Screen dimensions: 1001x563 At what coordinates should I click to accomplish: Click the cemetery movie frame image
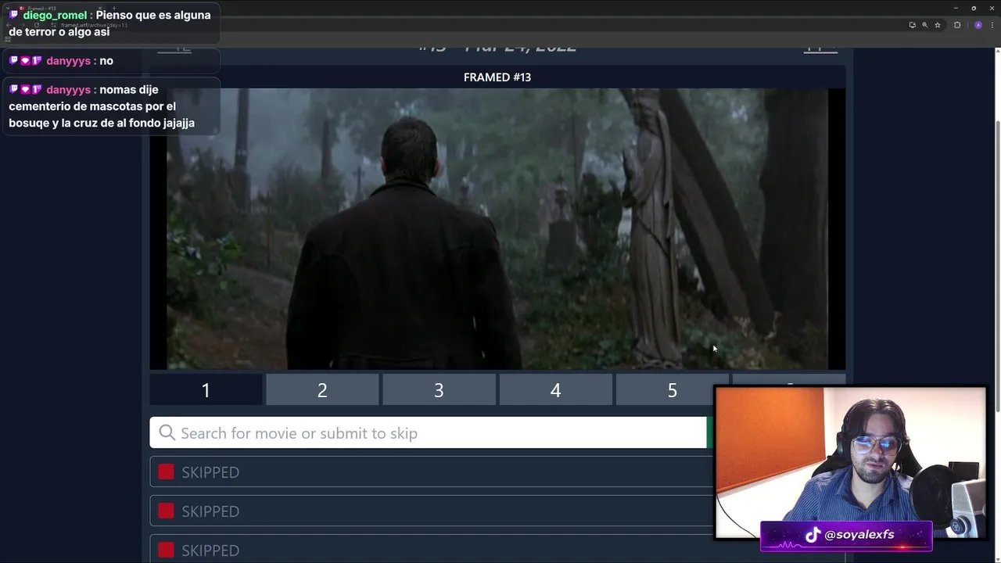coord(497,228)
